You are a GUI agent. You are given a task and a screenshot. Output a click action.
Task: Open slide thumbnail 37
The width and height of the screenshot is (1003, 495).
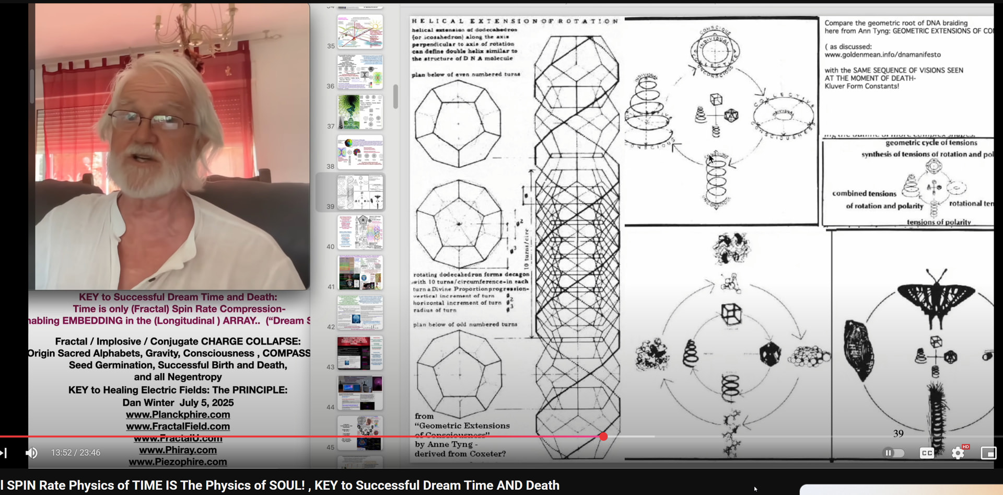click(360, 112)
